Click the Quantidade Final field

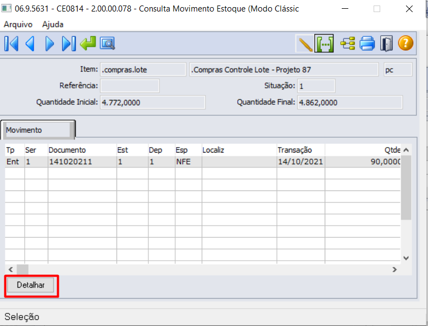[349, 102]
